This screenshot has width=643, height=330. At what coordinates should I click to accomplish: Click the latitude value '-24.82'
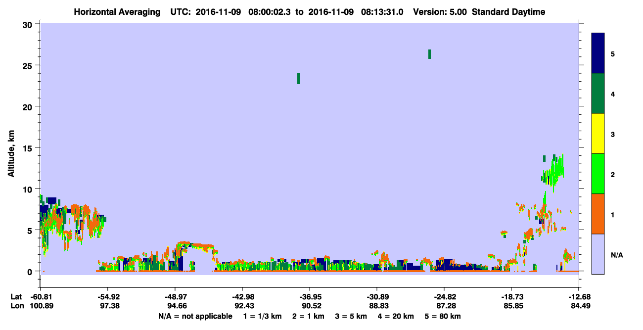pos(444,297)
